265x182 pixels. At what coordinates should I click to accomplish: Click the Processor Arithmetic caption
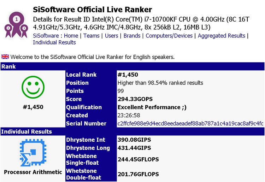click(33, 172)
